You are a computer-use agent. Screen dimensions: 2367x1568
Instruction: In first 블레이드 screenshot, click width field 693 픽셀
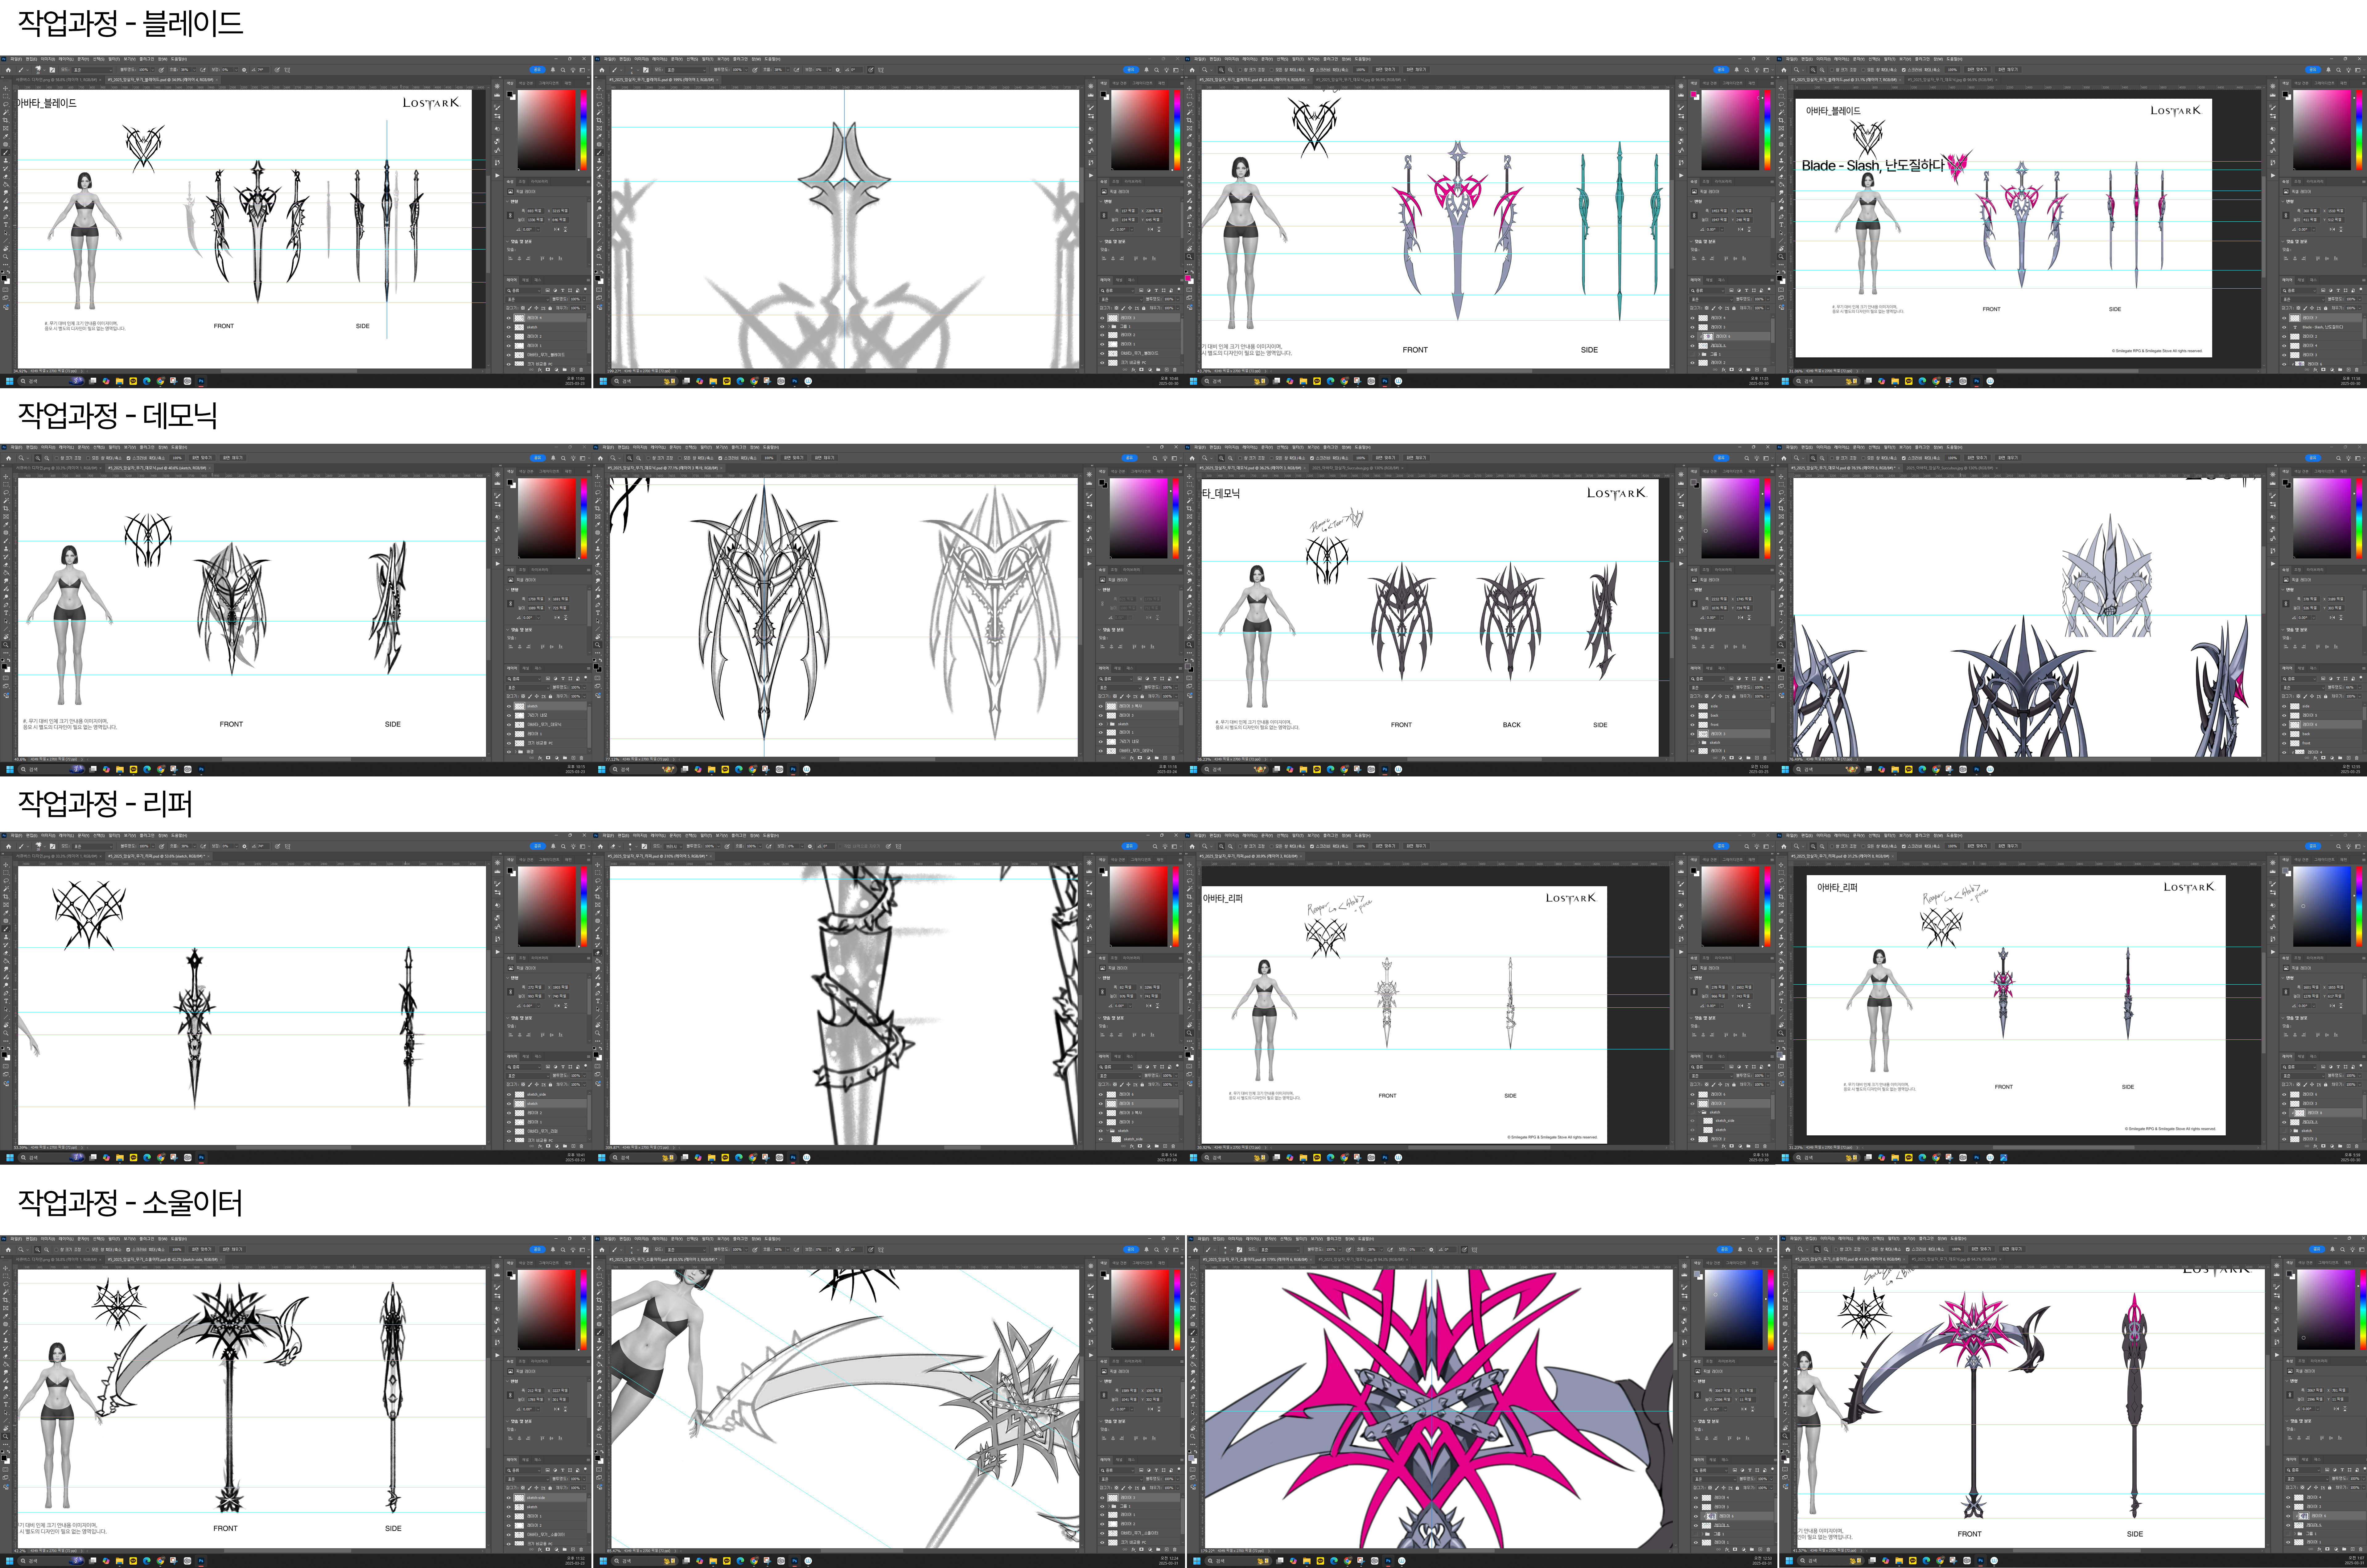click(x=536, y=211)
